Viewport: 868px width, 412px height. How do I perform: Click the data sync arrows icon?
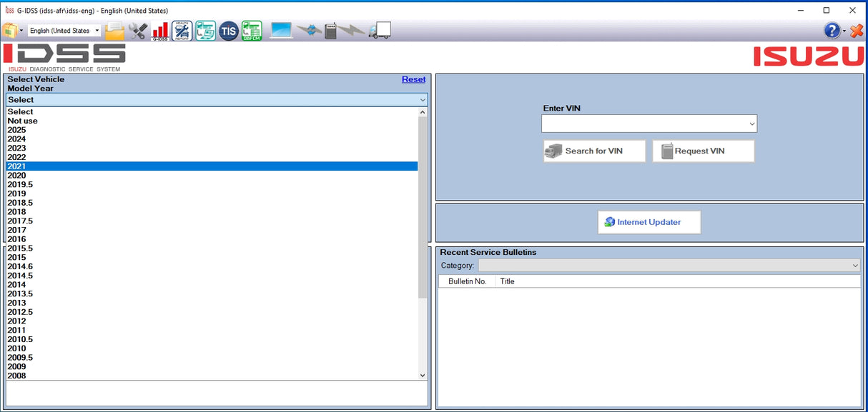coord(309,30)
